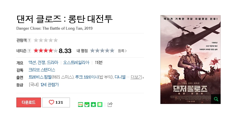
Task: Click the question mark next to 네티즌
Action: [x=29, y=51]
